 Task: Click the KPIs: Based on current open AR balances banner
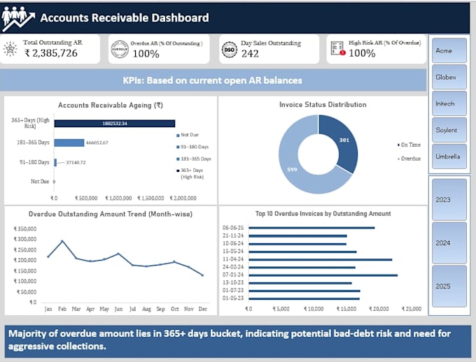pyautogui.click(x=213, y=80)
